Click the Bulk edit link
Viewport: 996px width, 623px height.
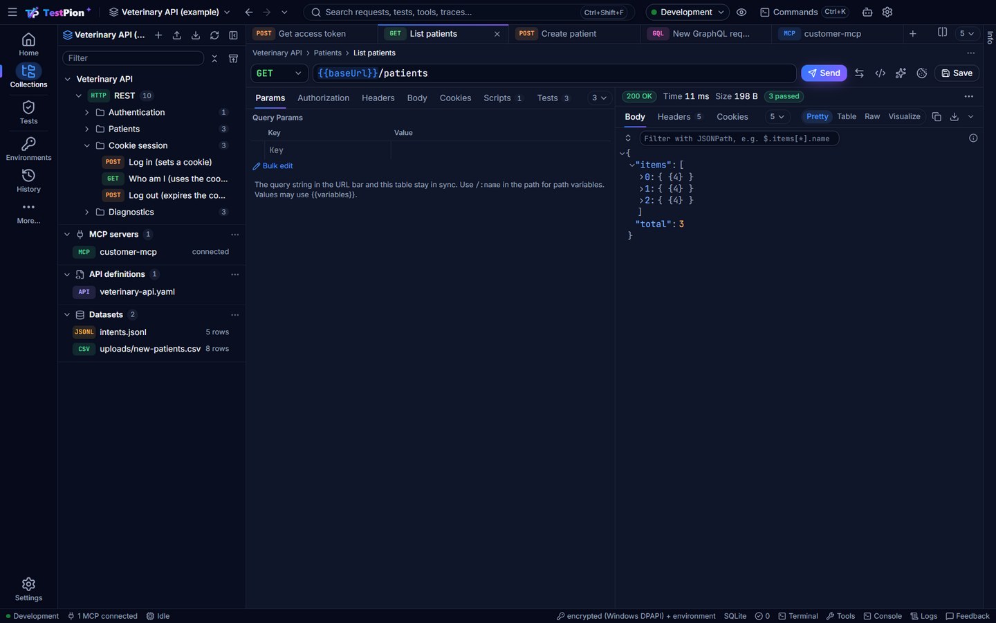(273, 166)
